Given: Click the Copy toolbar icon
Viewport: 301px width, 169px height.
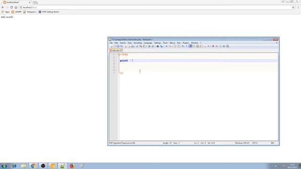Looking at the screenshot, I should coord(141,46).
